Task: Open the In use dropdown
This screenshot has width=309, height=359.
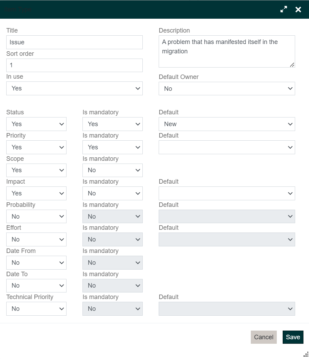Action: click(74, 88)
